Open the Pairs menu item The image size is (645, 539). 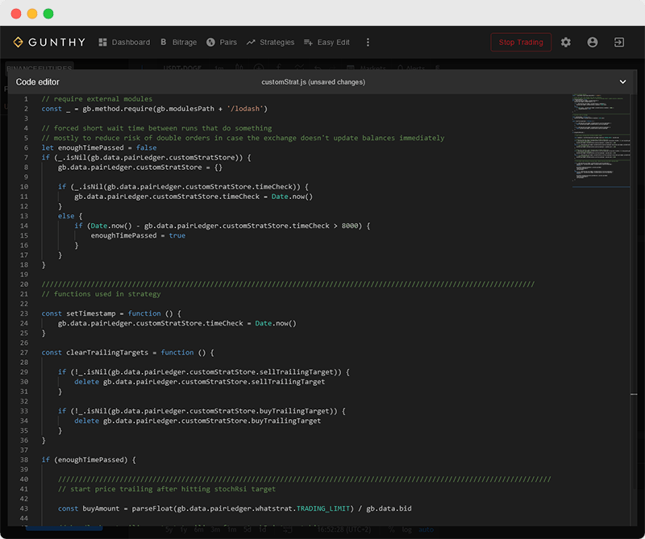[x=221, y=43]
